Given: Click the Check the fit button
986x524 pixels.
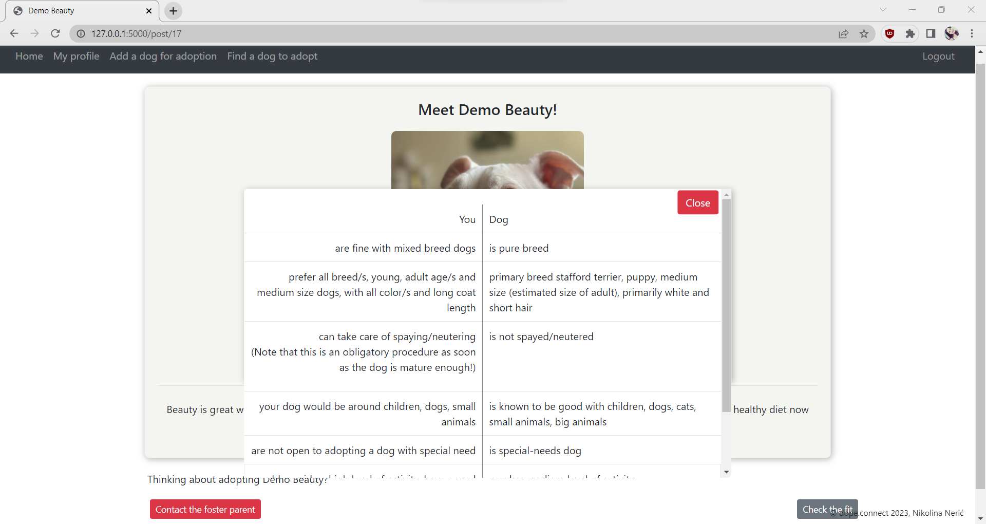Looking at the screenshot, I should [827, 509].
